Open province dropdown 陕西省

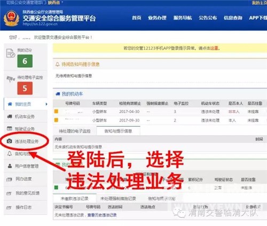click(55, 3)
